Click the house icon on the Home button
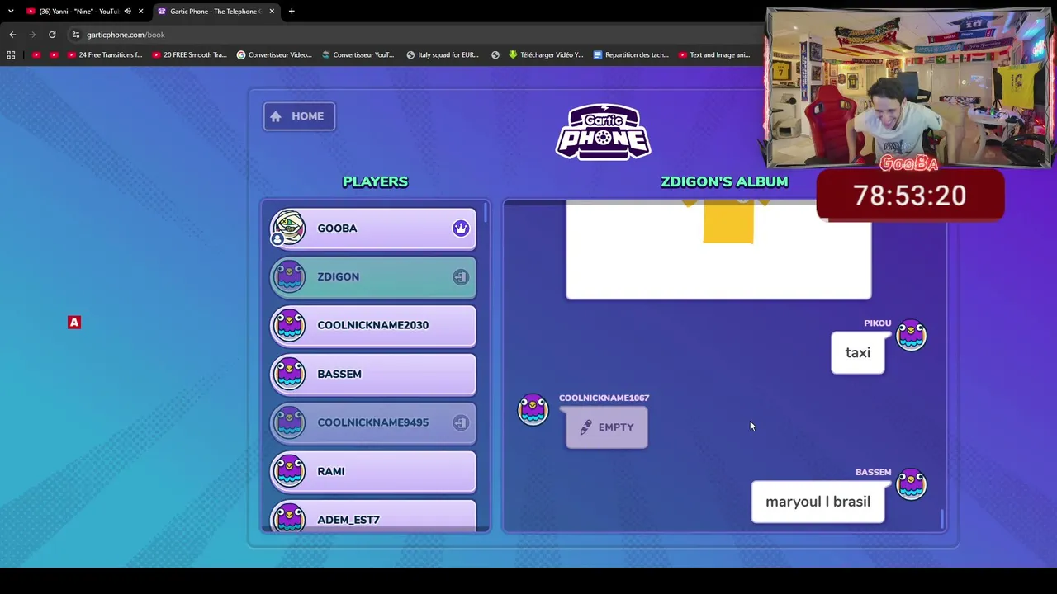 tap(276, 116)
